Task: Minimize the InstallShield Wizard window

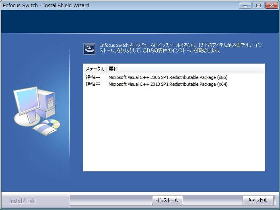Action: tap(245, 6)
